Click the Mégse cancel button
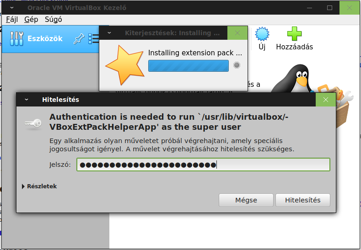The image size is (361, 250). 246,200
